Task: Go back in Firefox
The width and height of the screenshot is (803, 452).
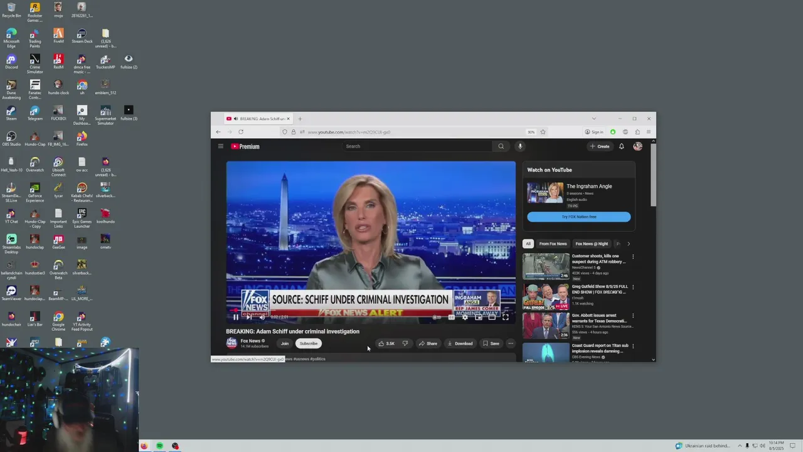Action: [x=218, y=132]
